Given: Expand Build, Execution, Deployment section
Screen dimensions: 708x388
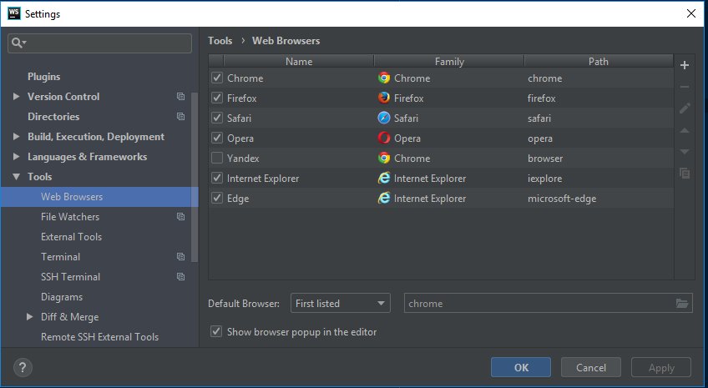Looking at the screenshot, I should tap(16, 136).
